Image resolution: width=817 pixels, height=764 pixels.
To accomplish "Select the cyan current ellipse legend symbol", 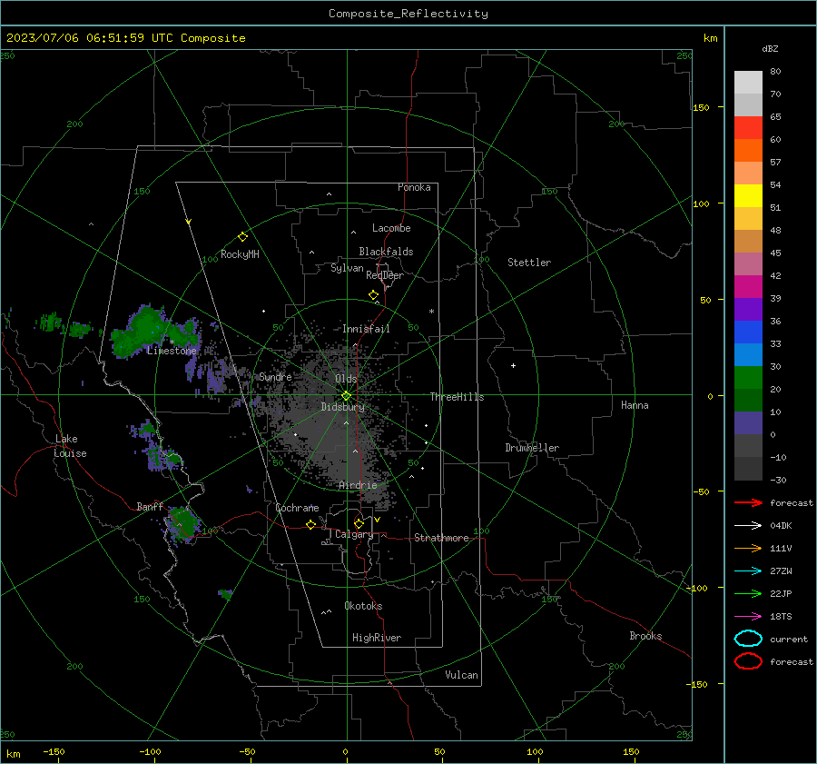I will pyautogui.click(x=748, y=639).
